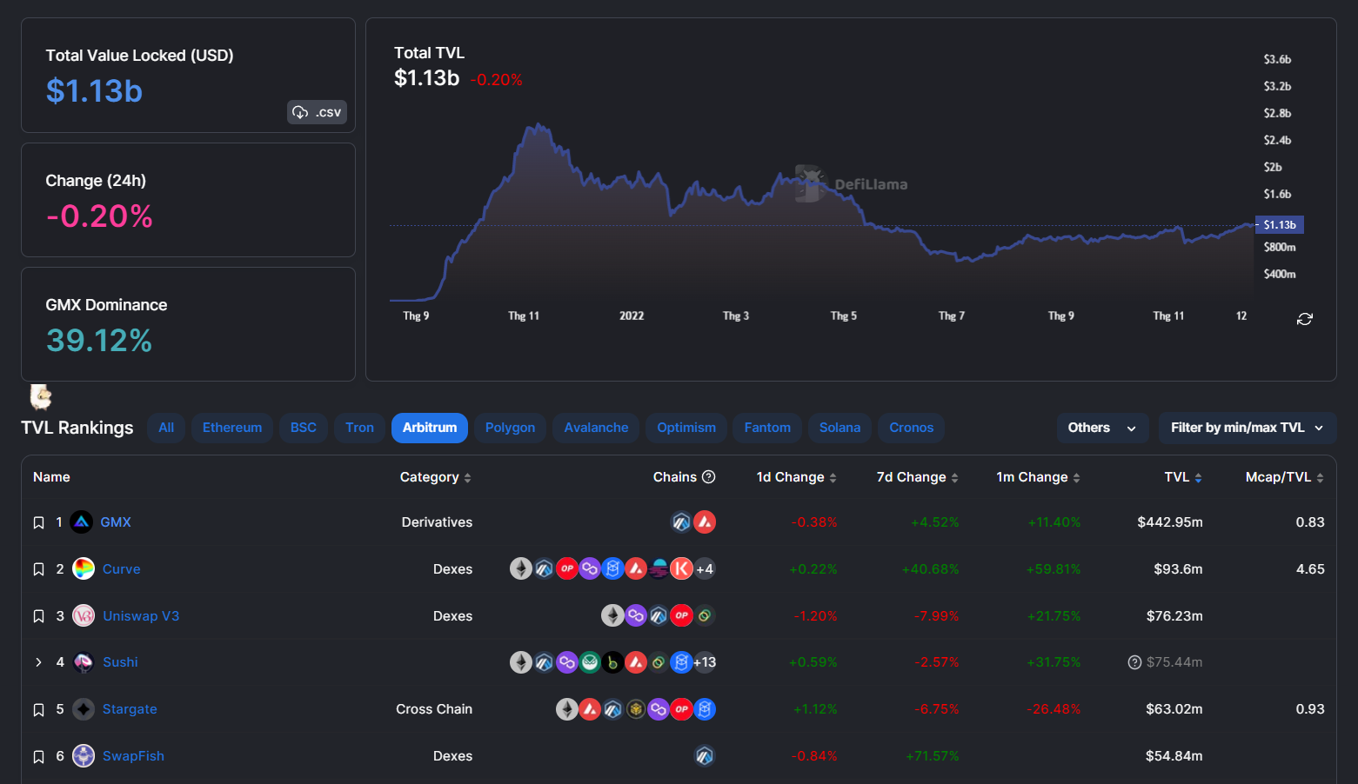Viewport: 1358px width, 784px height.
Task: Open Filter by min/max TVL dropdown
Action: [1247, 428]
